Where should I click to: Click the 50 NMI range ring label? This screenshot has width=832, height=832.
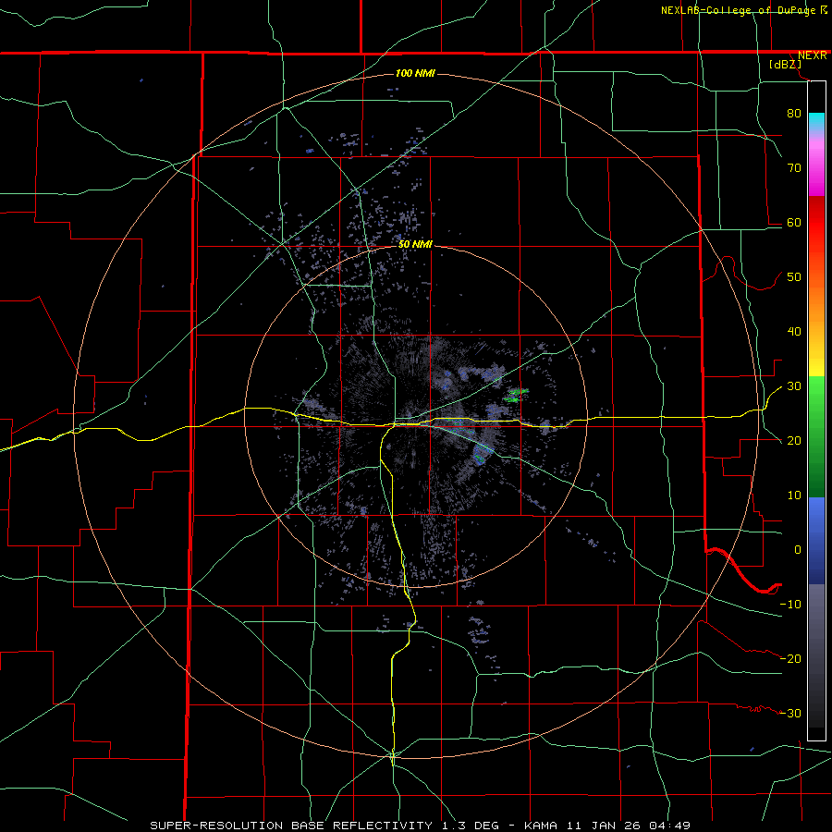point(415,245)
